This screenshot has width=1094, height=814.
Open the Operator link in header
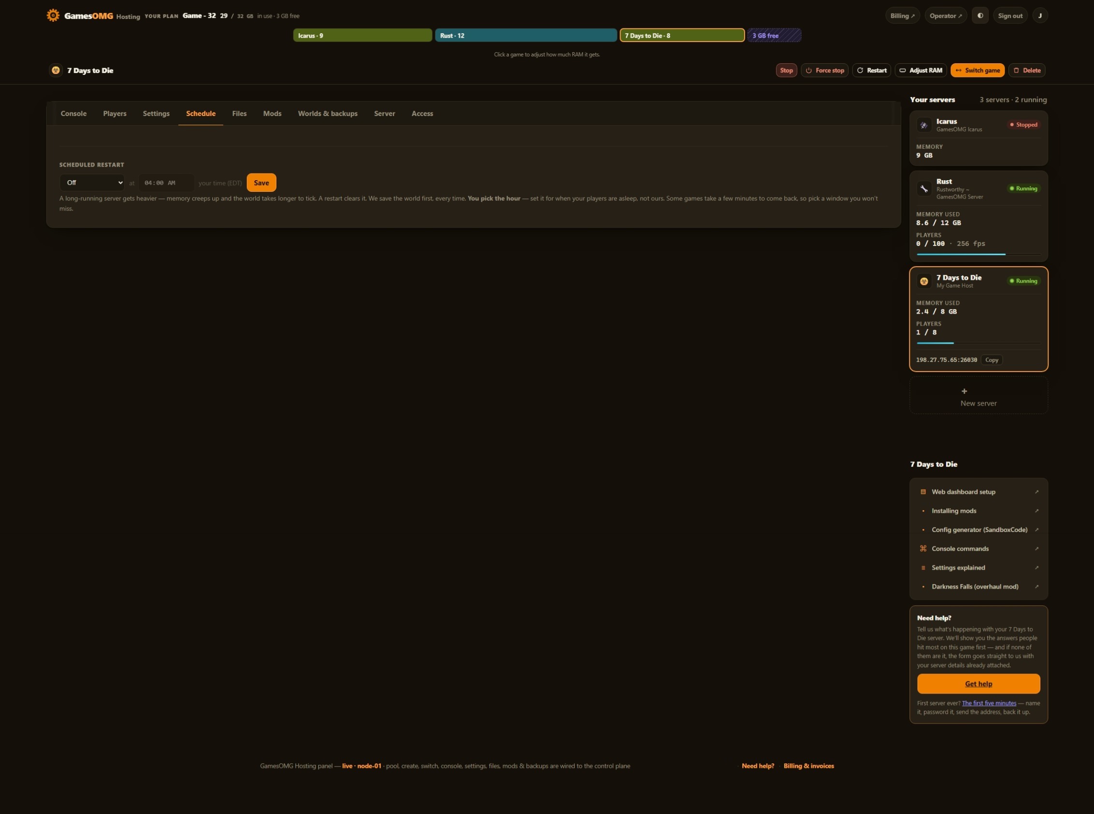[945, 16]
